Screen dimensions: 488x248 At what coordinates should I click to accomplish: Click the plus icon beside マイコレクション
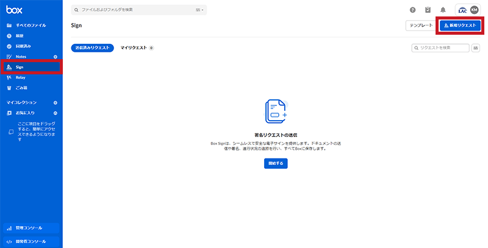[56, 102]
